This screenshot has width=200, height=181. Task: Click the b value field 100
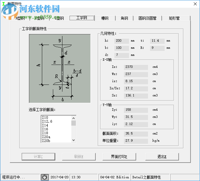[x=122, y=48]
